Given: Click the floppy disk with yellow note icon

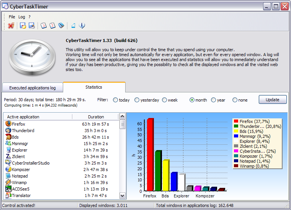Looking at the screenshot, I should coord(23,26).
